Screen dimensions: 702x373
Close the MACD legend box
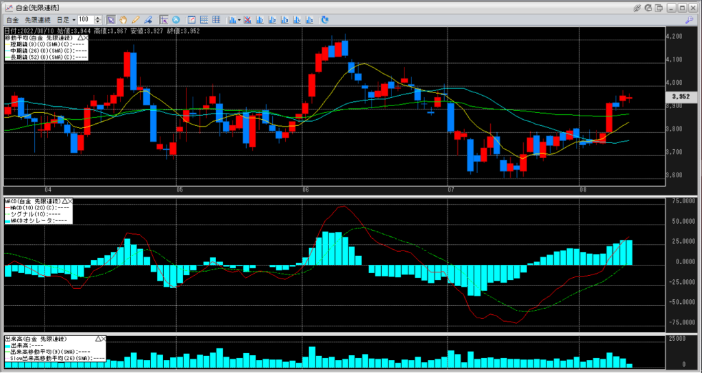tap(71, 201)
